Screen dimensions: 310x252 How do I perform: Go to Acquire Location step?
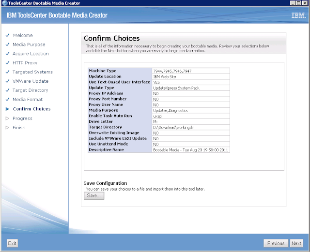(x=31, y=54)
